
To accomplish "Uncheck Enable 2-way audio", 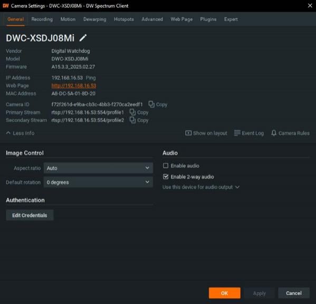I will [166, 176].
